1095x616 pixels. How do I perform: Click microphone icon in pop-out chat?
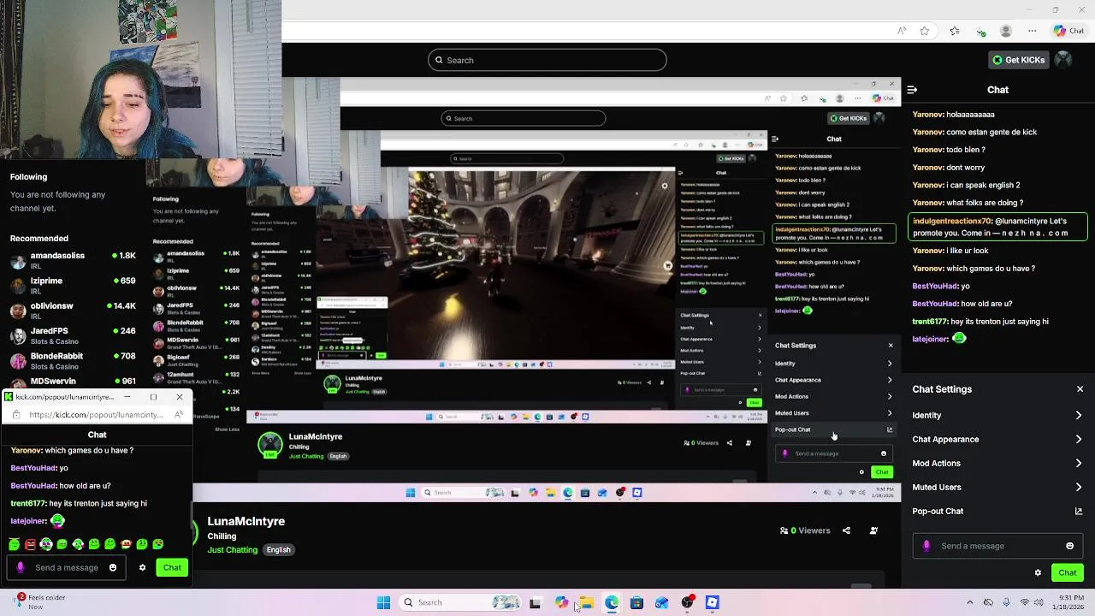[21, 567]
